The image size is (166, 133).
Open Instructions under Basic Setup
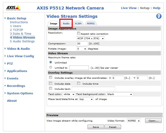point(19,22)
